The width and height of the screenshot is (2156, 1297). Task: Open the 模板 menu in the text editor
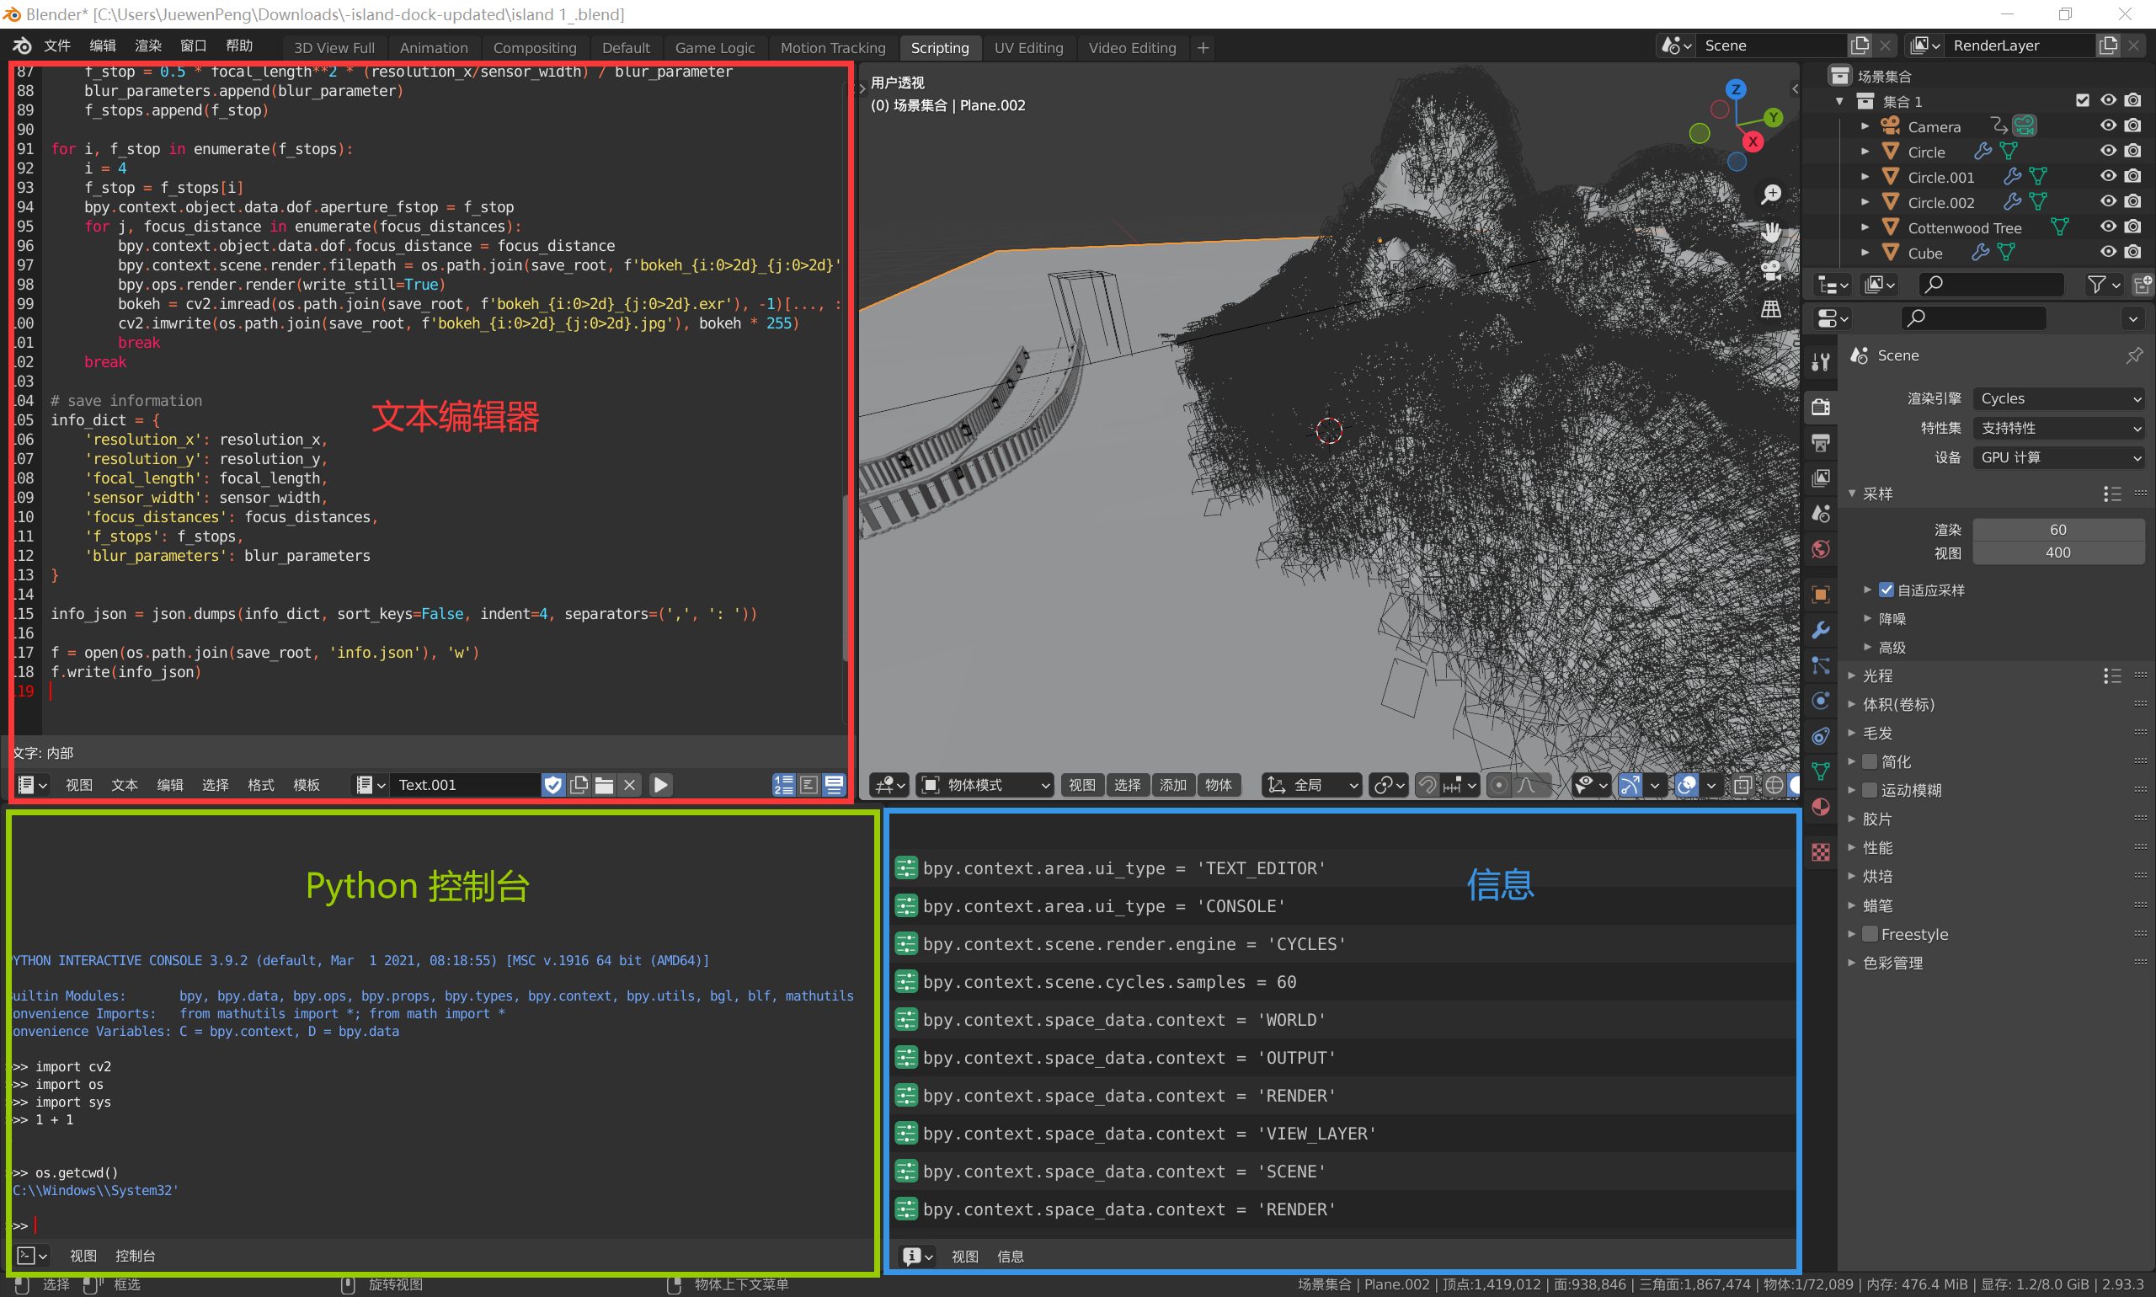[x=306, y=785]
